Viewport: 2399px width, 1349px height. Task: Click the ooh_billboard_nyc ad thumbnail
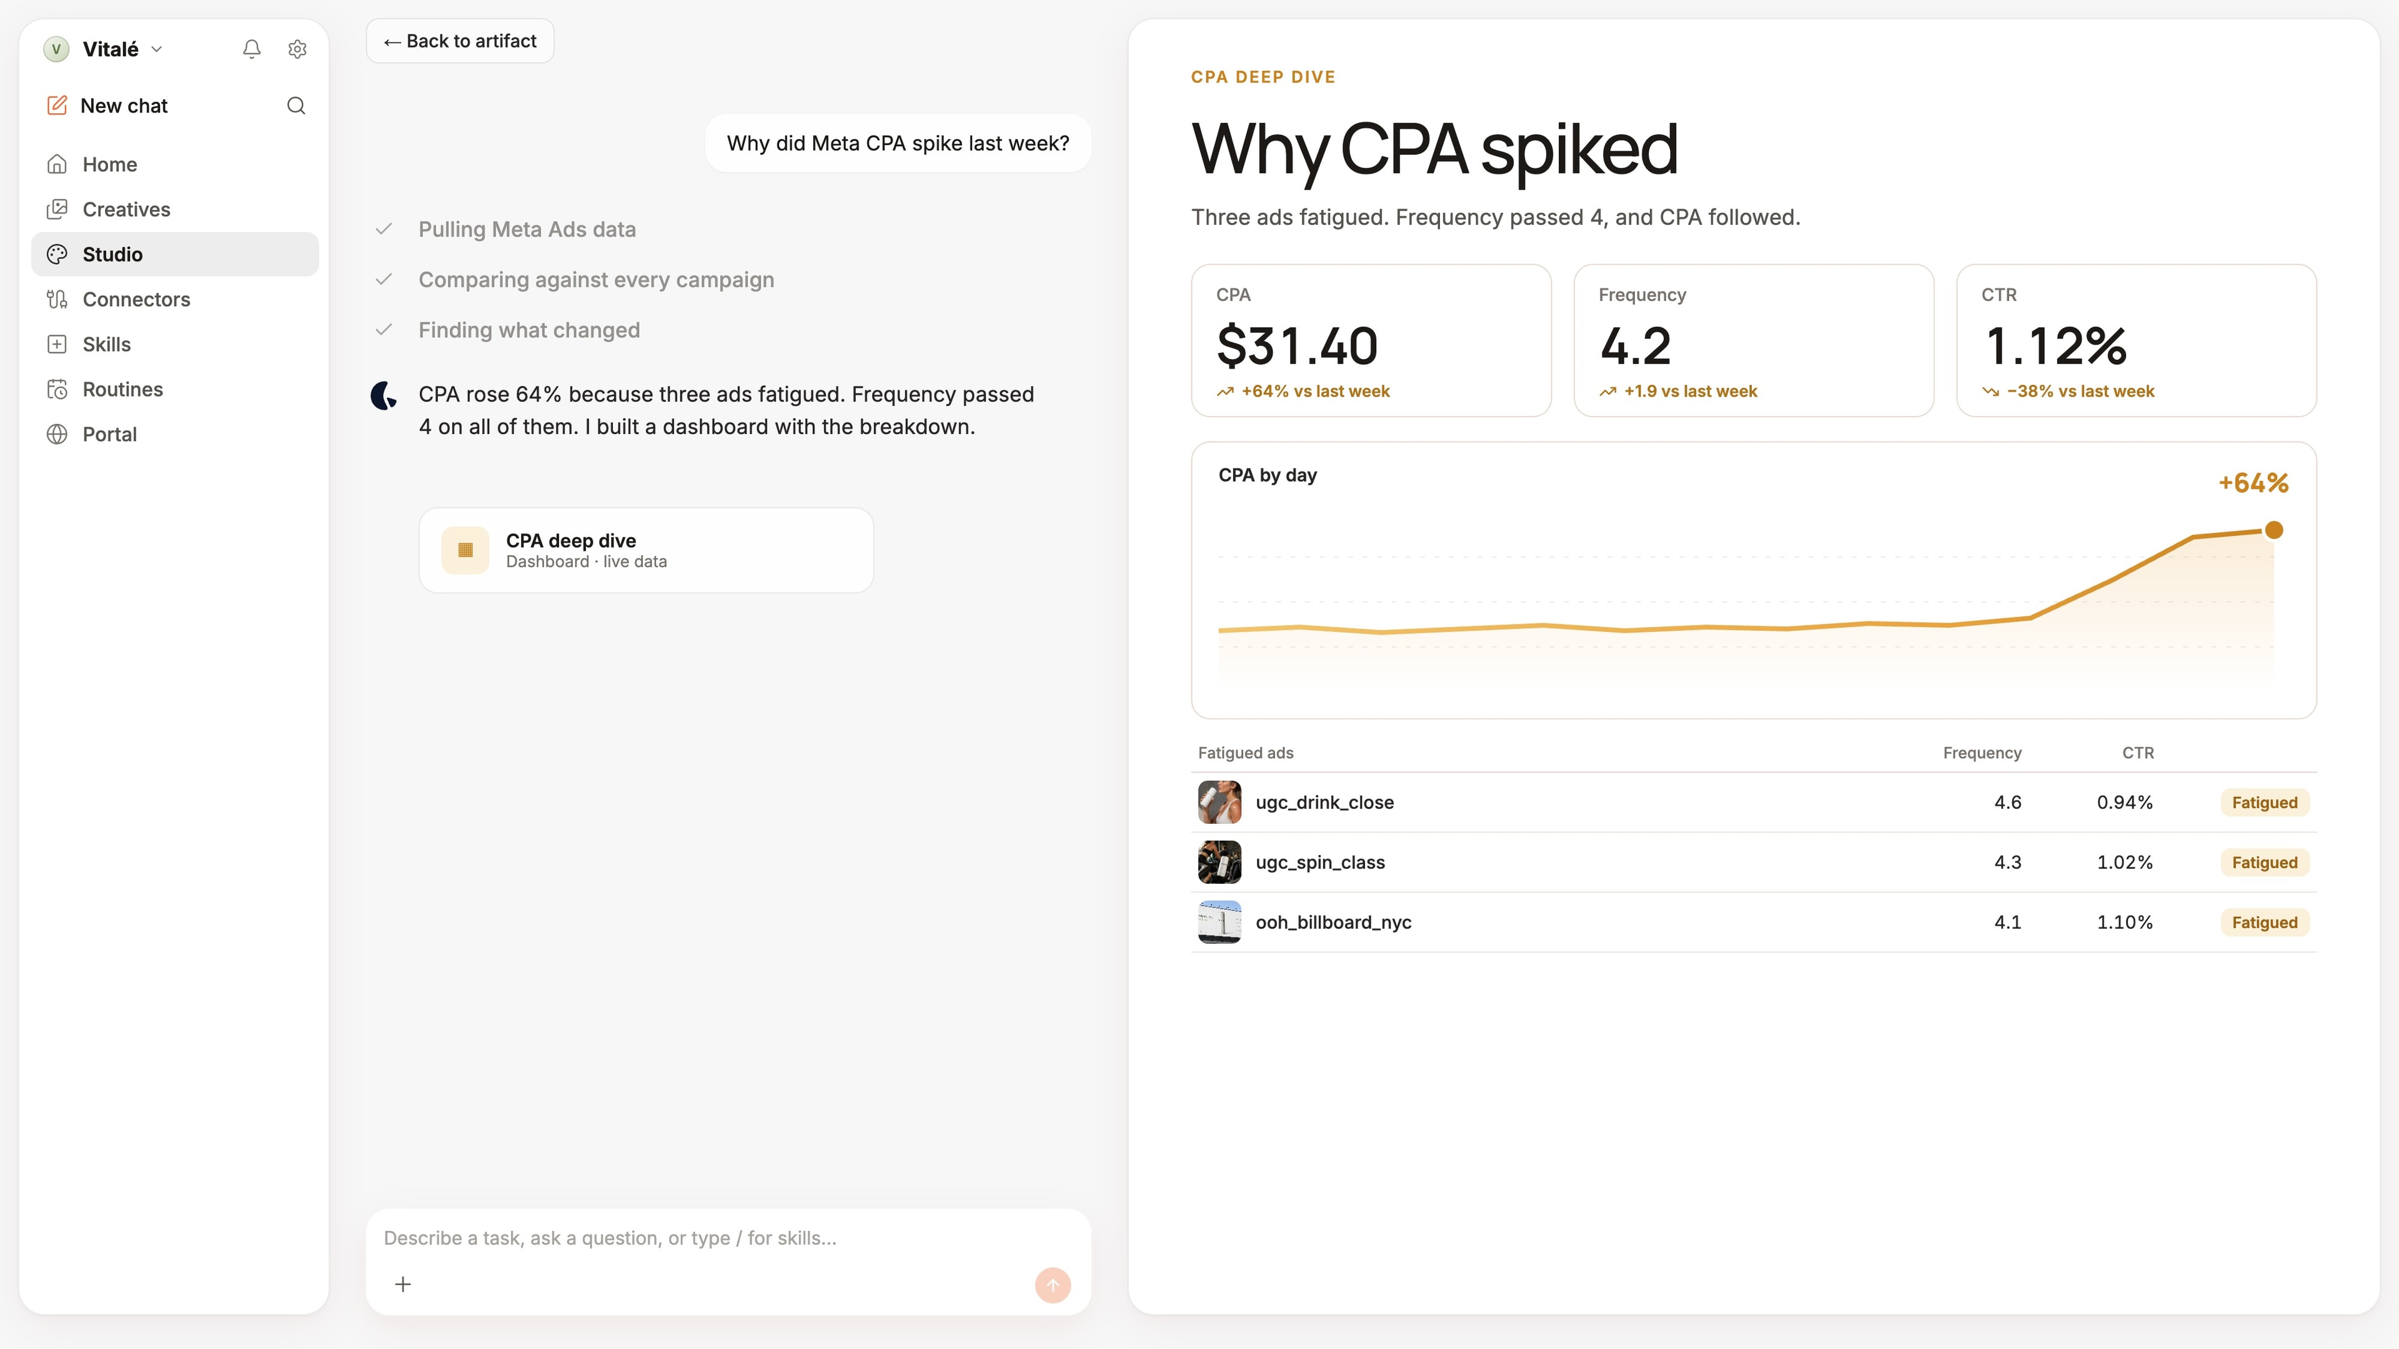click(1219, 922)
